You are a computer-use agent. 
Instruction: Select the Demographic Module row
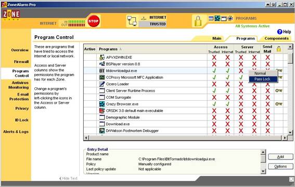click(186, 117)
